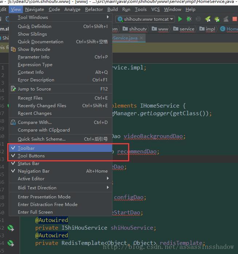Click the Home class breadcrumb label
This screenshot has height=254, width=238.
point(232,29)
